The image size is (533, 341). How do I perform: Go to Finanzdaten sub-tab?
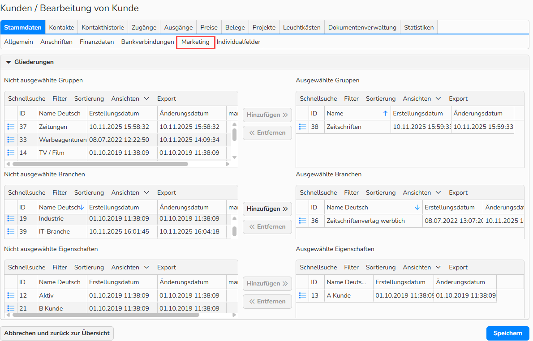point(97,42)
